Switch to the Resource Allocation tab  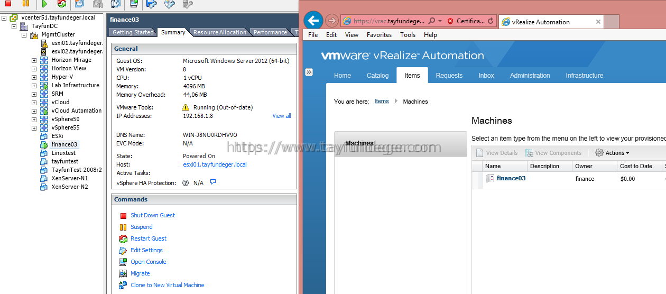[220, 32]
